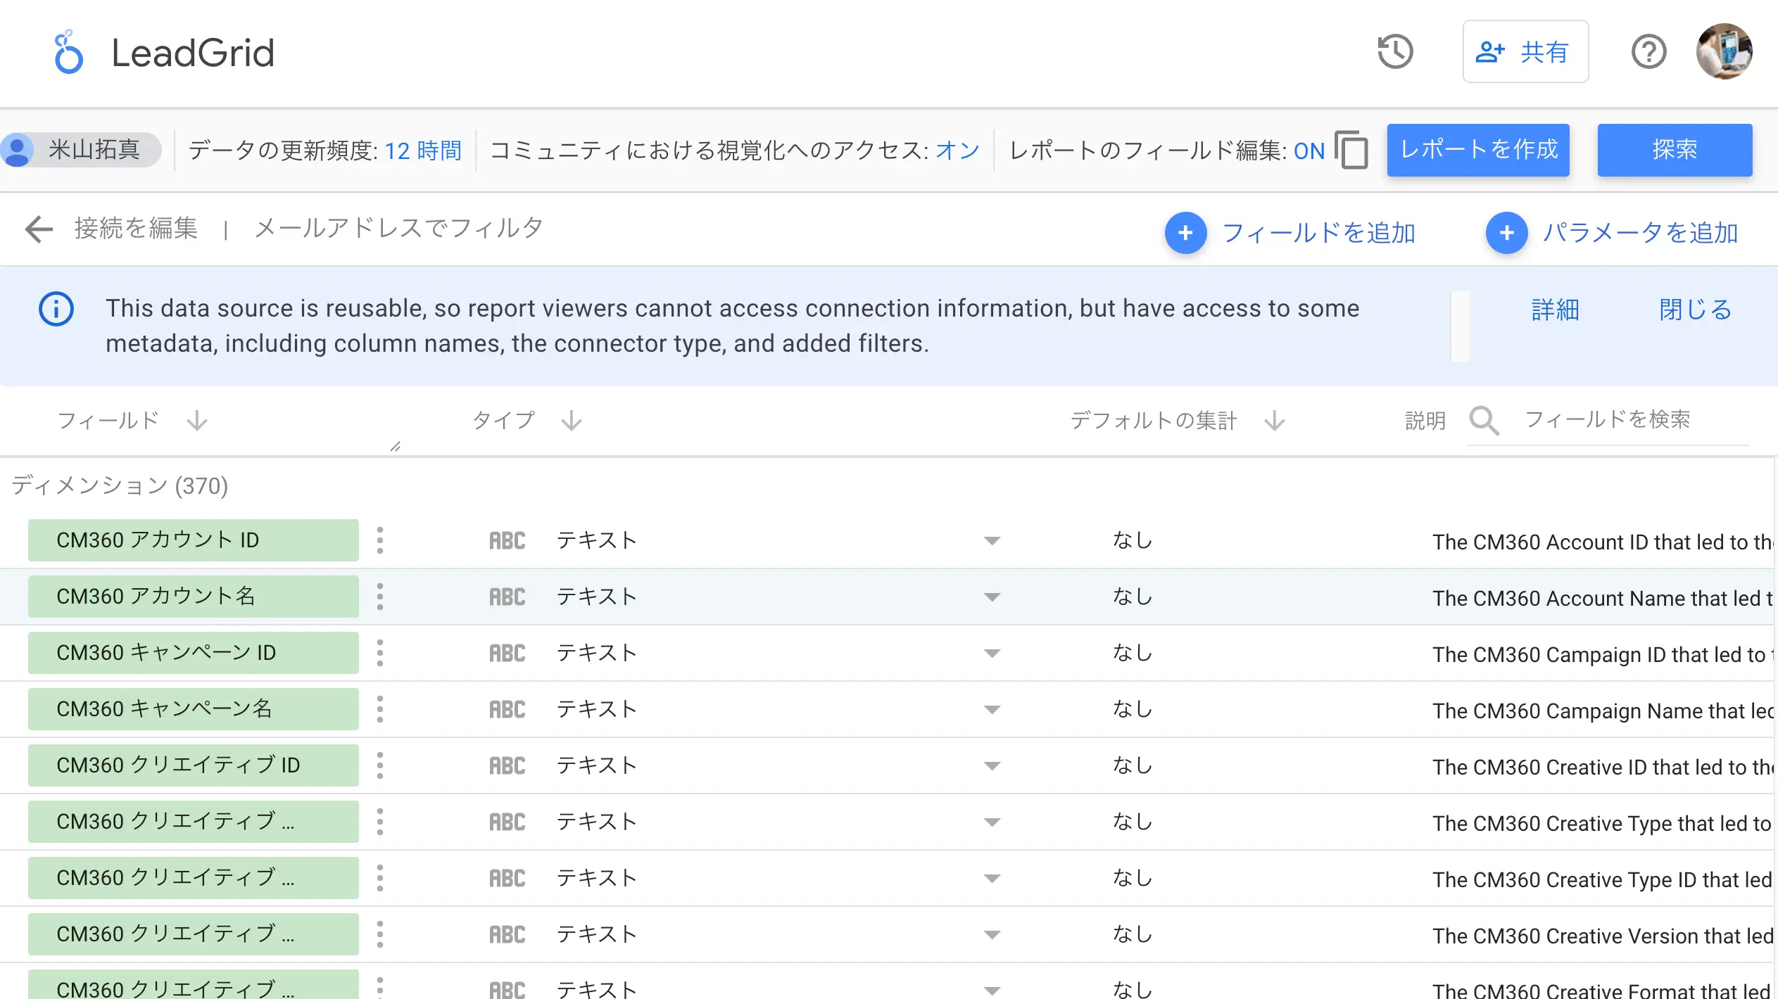Click ABC type icon for CM360 アカウント名
The image size is (1778, 999).
click(507, 597)
